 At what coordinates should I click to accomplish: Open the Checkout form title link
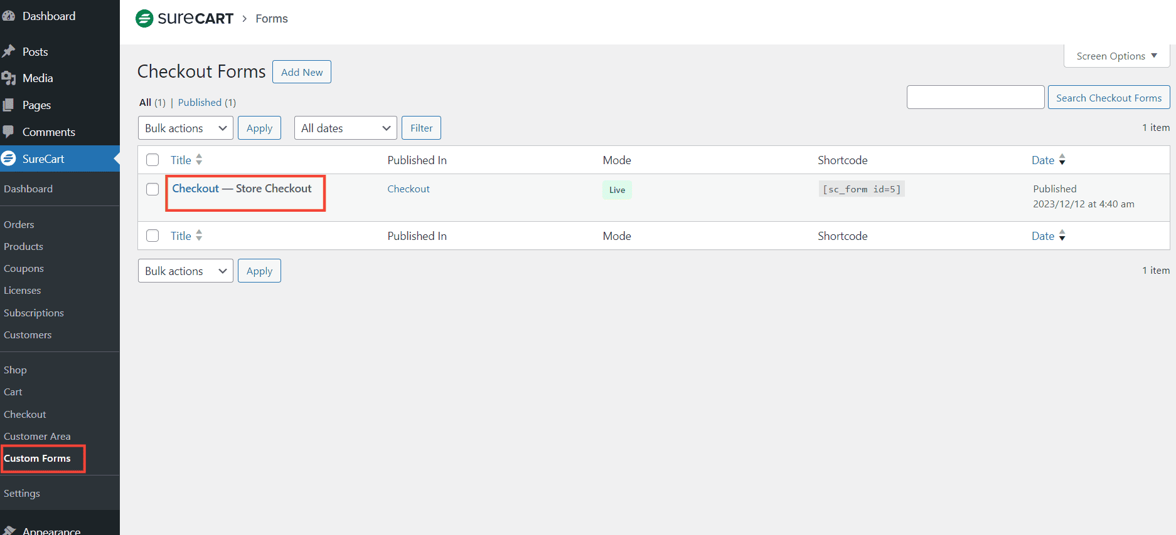pyautogui.click(x=196, y=189)
